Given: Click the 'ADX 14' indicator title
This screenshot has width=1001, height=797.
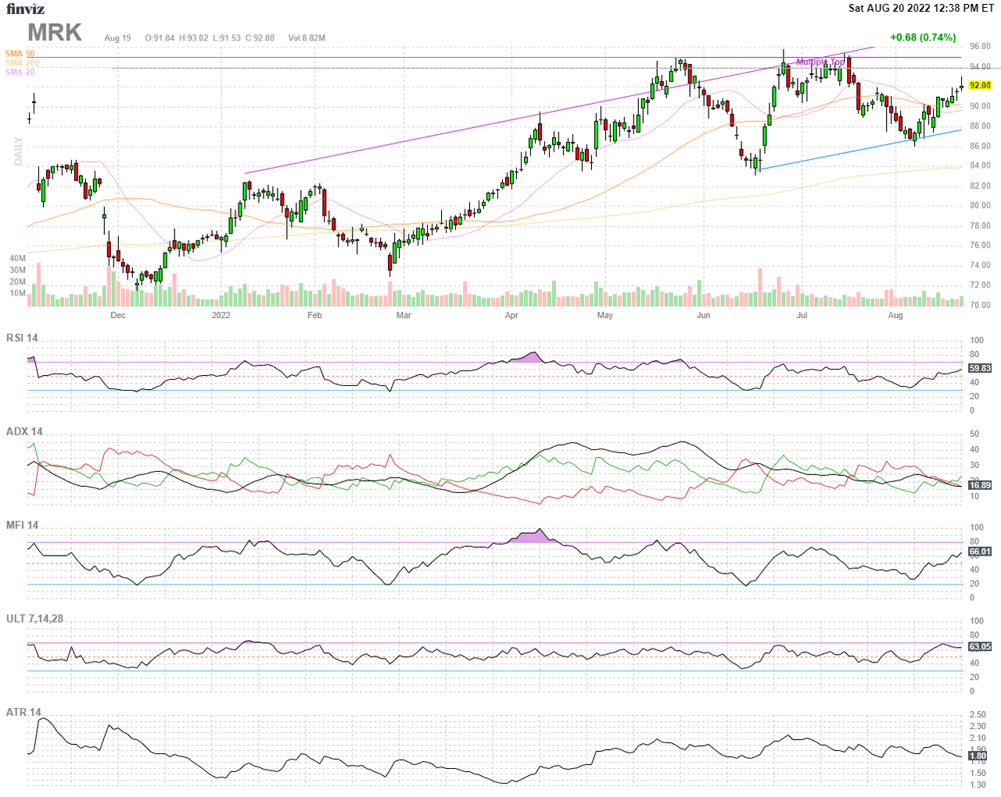Looking at the screenshot, I should tap(24, 431).
